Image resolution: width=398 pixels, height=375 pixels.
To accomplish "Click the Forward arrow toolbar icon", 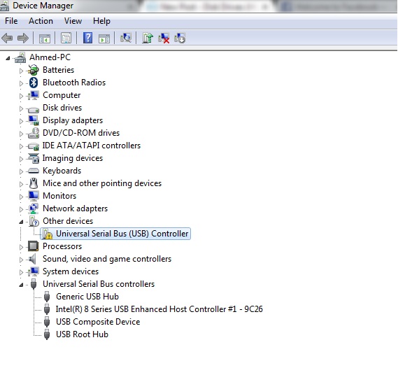I will tap(23, 38).
